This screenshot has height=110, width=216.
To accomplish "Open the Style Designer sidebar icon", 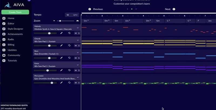I will (x=4, y=29).
